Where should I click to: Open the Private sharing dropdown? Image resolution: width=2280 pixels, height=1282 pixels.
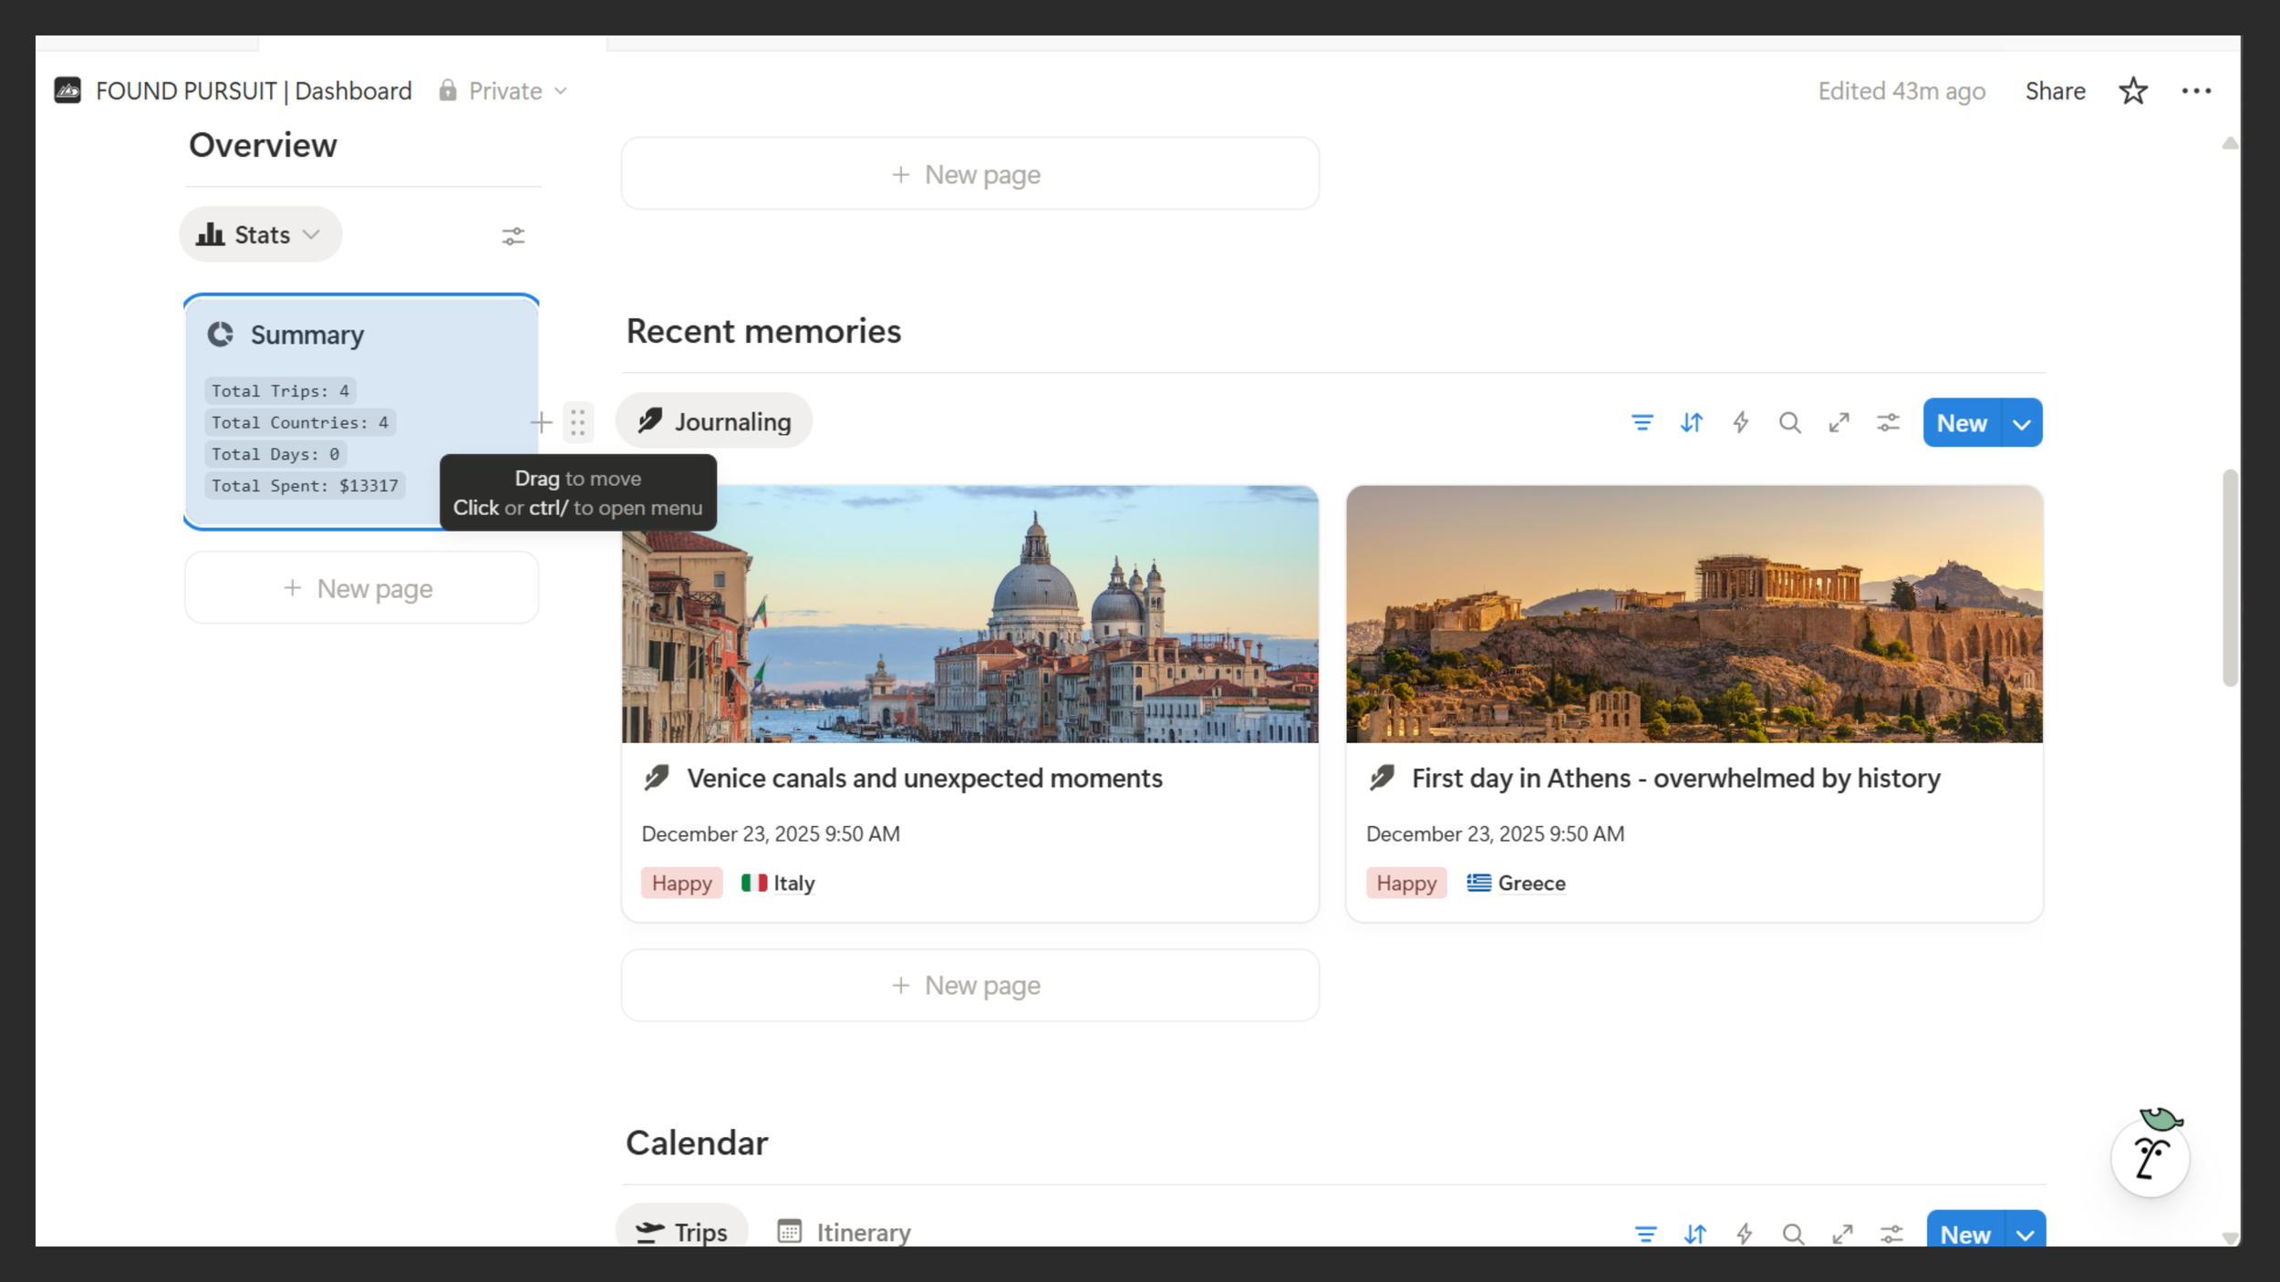(x=504, y=91)
